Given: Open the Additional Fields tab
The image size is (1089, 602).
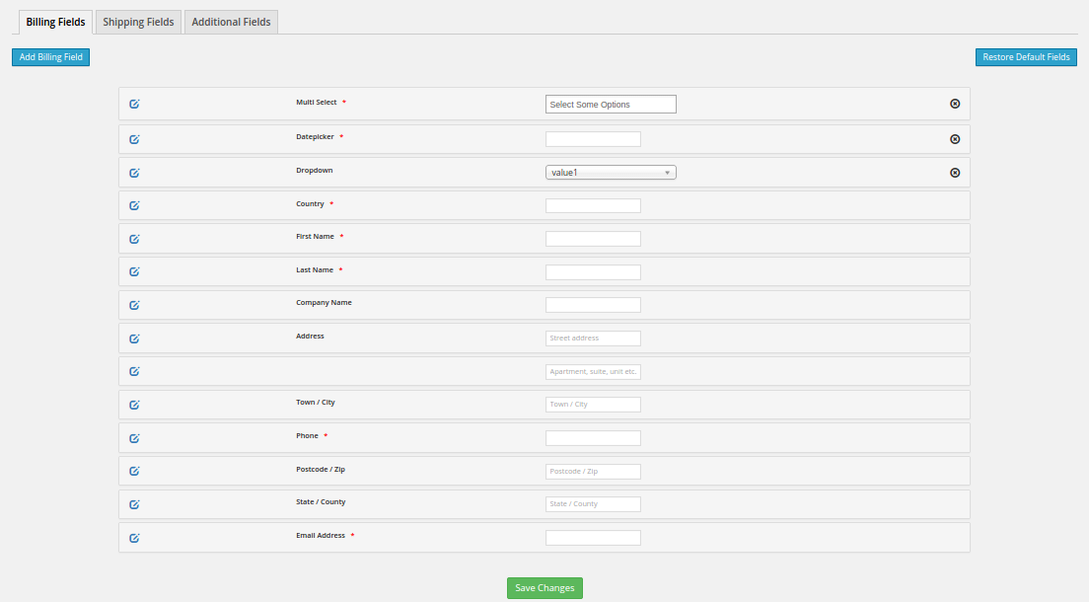Looking at the screenshot, I should click(231, 22).
